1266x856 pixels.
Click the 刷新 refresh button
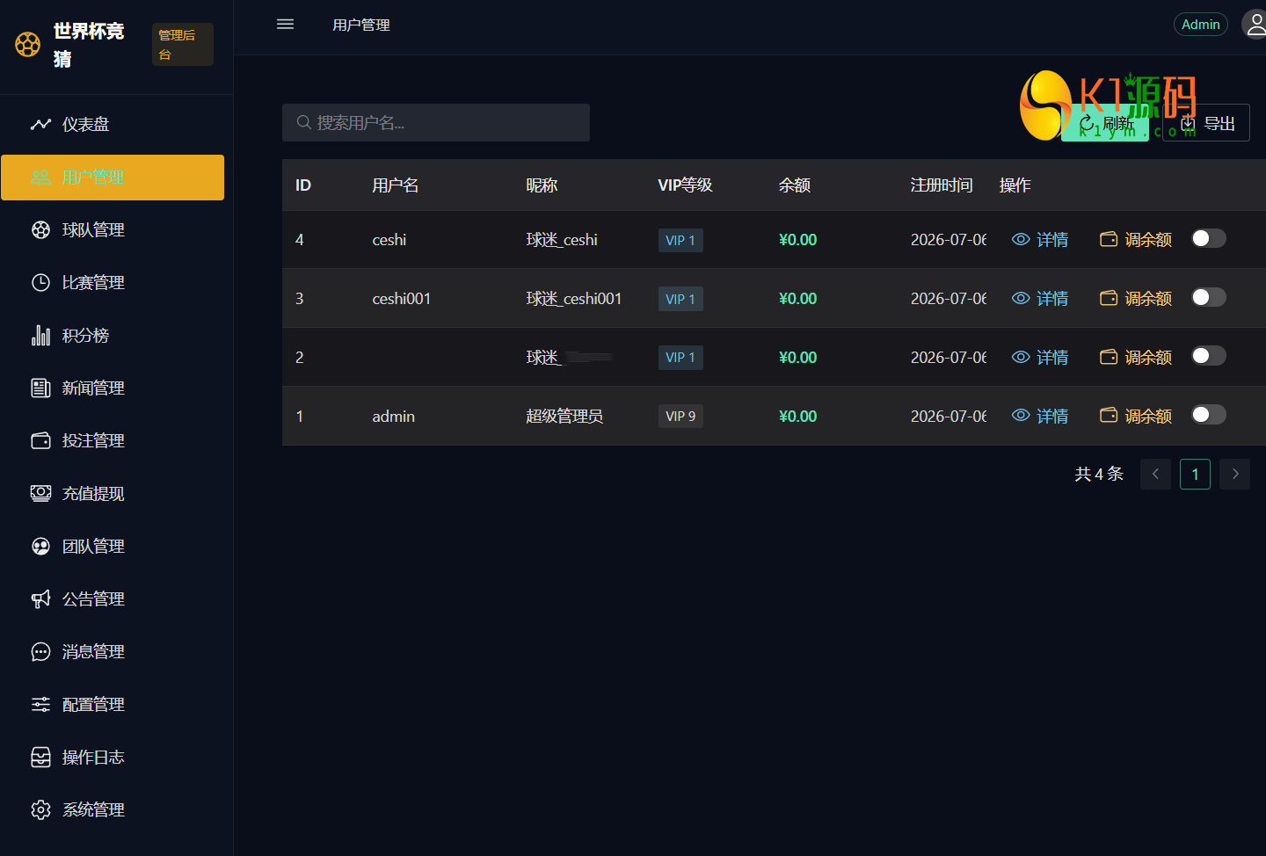[x=1105, y=123]
